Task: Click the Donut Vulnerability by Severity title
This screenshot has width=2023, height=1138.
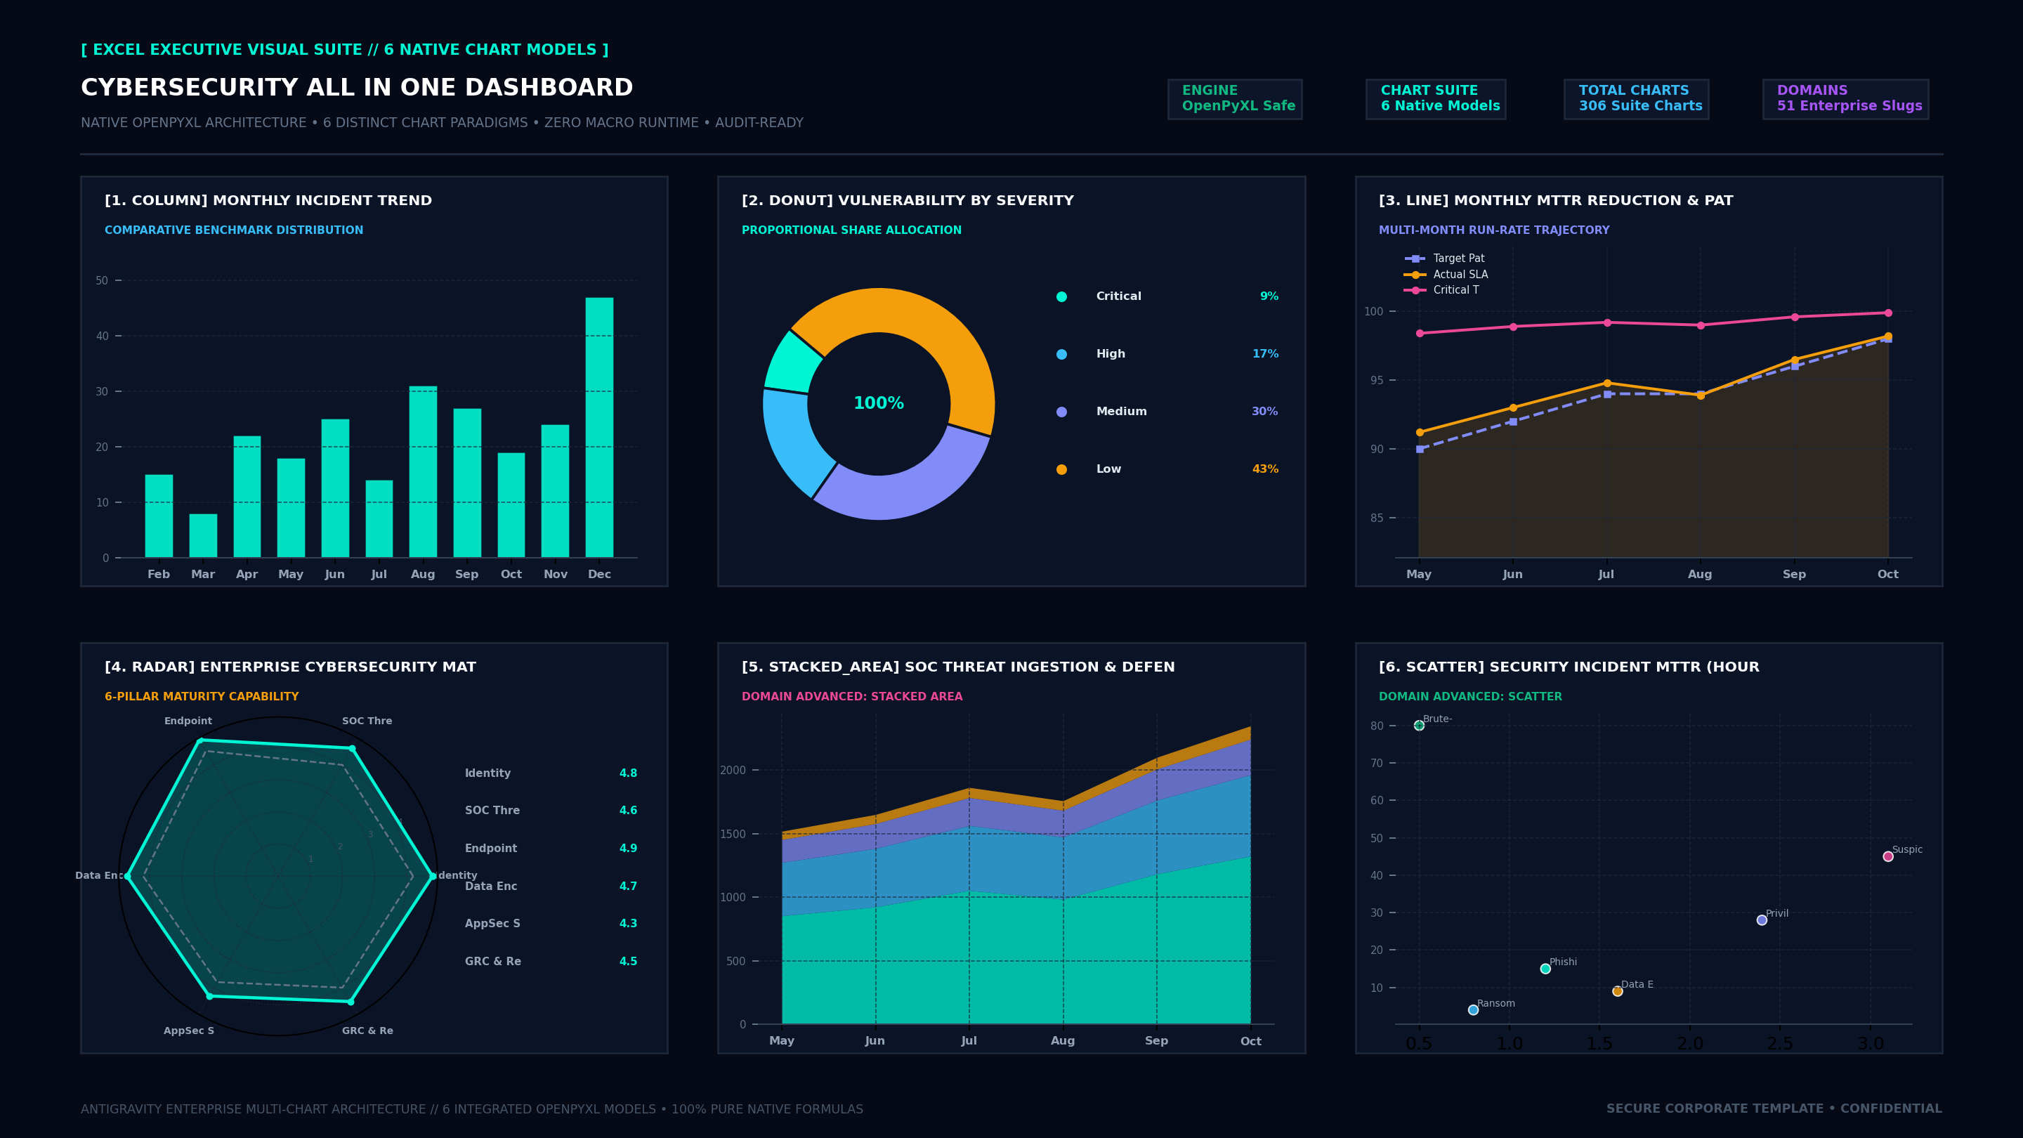Action: (908, 201)
